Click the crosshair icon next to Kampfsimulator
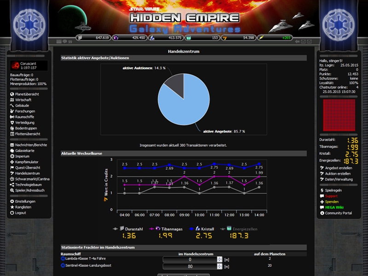368x276 pixels. click(12, 162)
